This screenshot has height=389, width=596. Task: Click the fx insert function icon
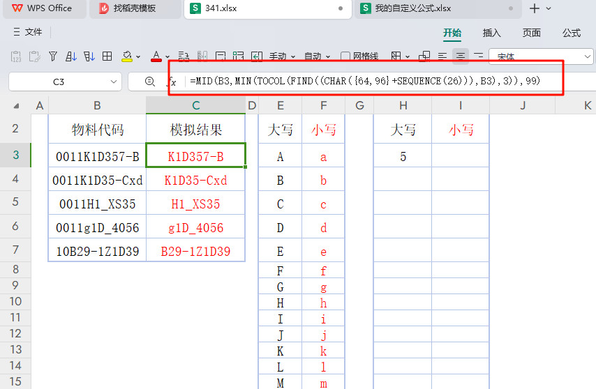click(172, 82)
